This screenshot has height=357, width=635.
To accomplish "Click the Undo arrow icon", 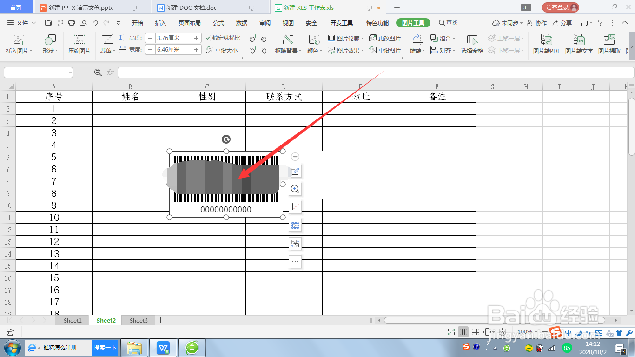I will point(95,23).
